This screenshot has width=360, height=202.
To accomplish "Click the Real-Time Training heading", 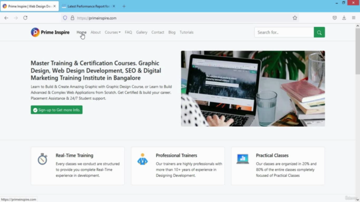I will pyautogui.click(x=74, y=155).
